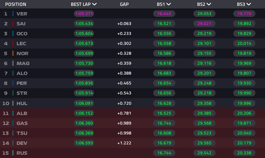Expand the BEST LAP sort chevron
Image resolution: width=265 pixels, height=158 pixels.
(x=95, y=4)
